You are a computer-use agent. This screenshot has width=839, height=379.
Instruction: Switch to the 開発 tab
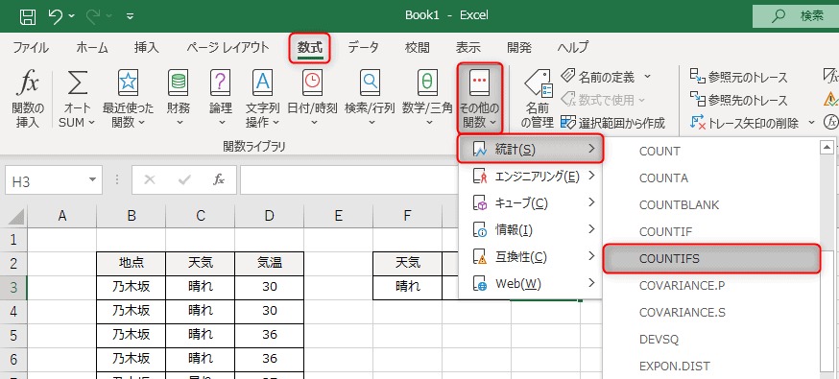(x=519, y=47)
